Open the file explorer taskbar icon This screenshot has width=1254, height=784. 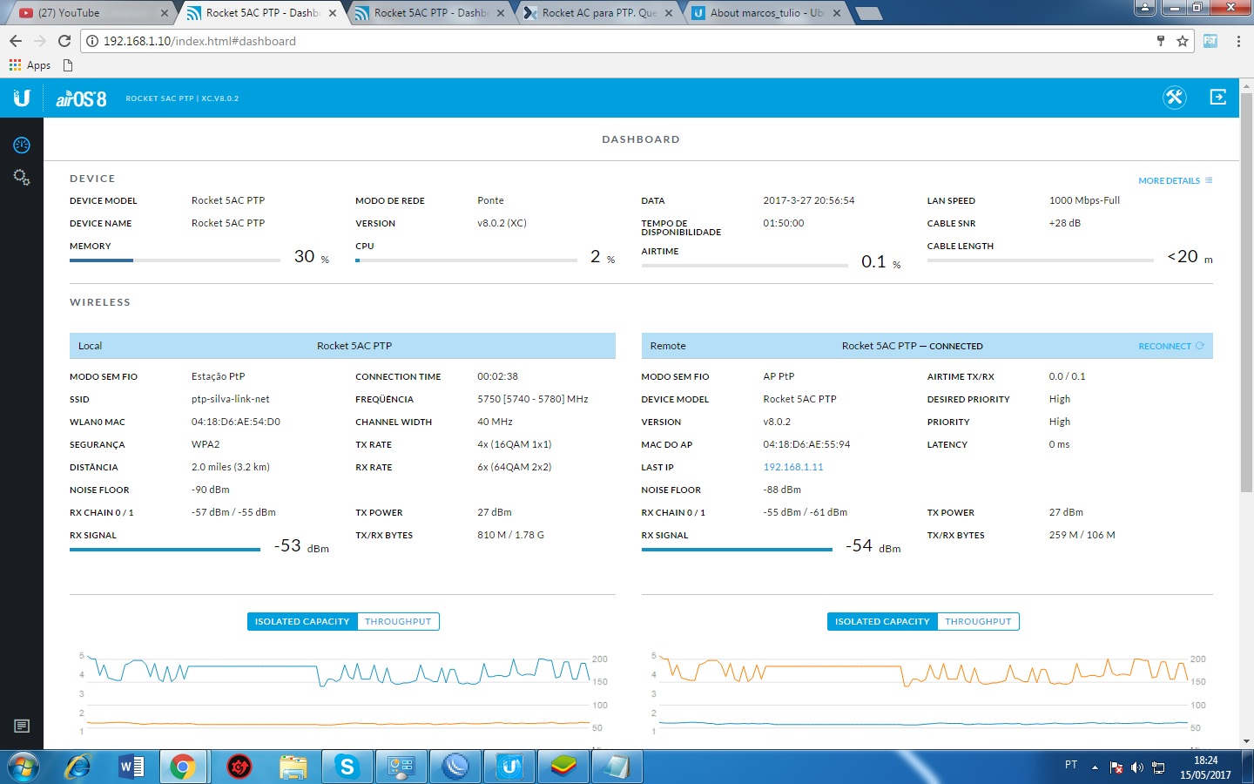[x=293, y=767]
